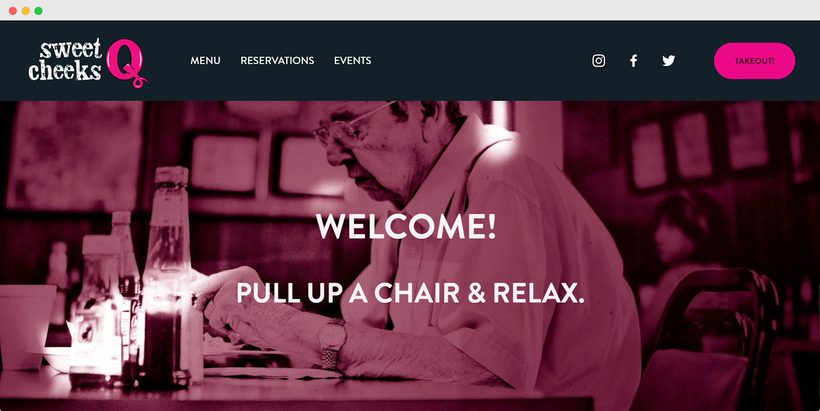Open the Twitter bird icon
820x411 pixels.
pyautogui.click(x=668, y=60)
